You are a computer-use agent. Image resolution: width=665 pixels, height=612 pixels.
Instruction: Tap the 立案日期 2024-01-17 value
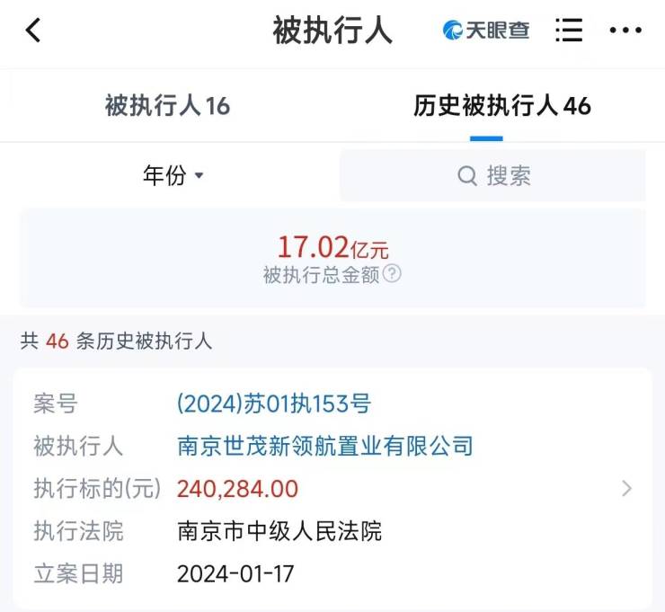click(235, 574)
